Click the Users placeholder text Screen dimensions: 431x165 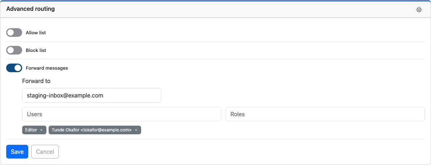pyautogui.click(x=34, y=114)
